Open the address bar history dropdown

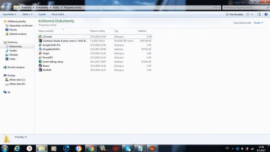tap(214, 8)
